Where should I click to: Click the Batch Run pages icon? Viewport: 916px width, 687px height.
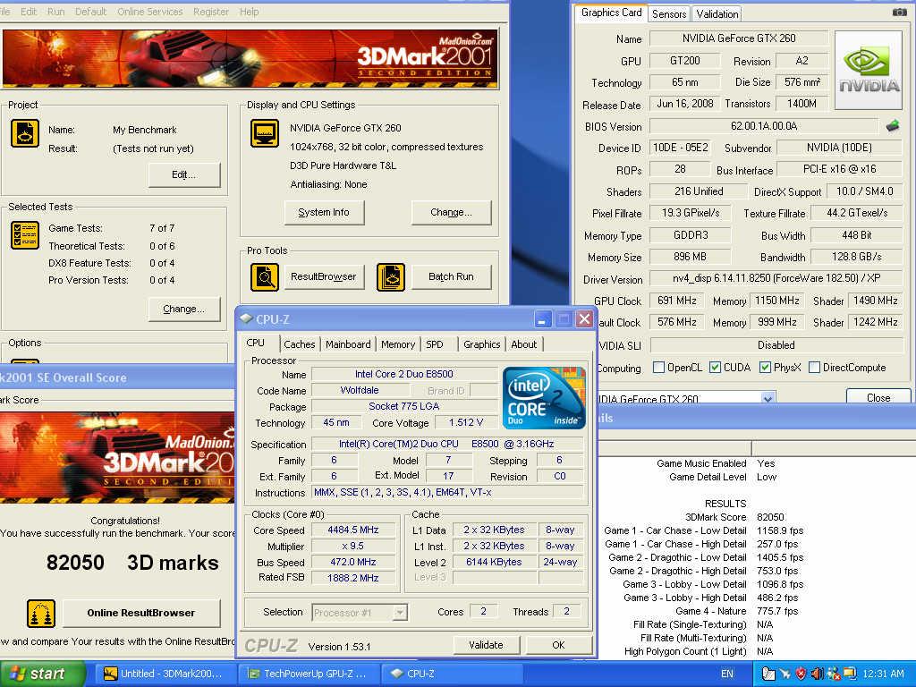coord(391,277)
